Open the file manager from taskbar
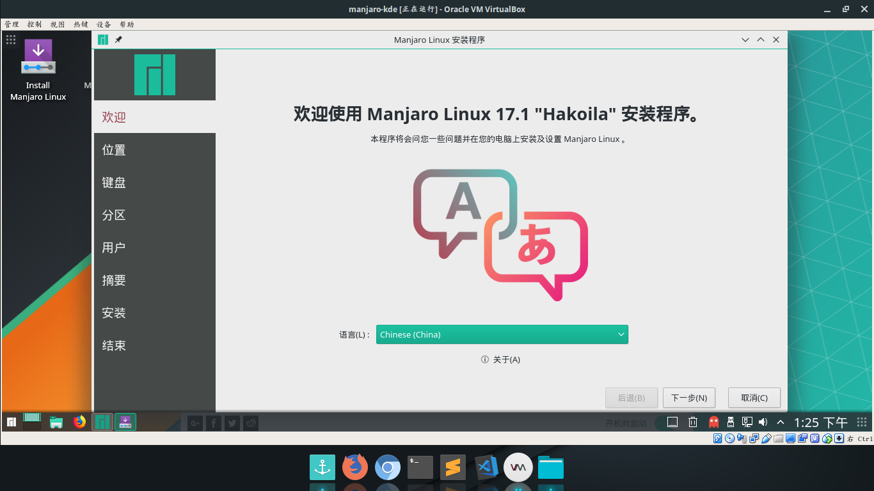874x491 pixels. [56, 422]
